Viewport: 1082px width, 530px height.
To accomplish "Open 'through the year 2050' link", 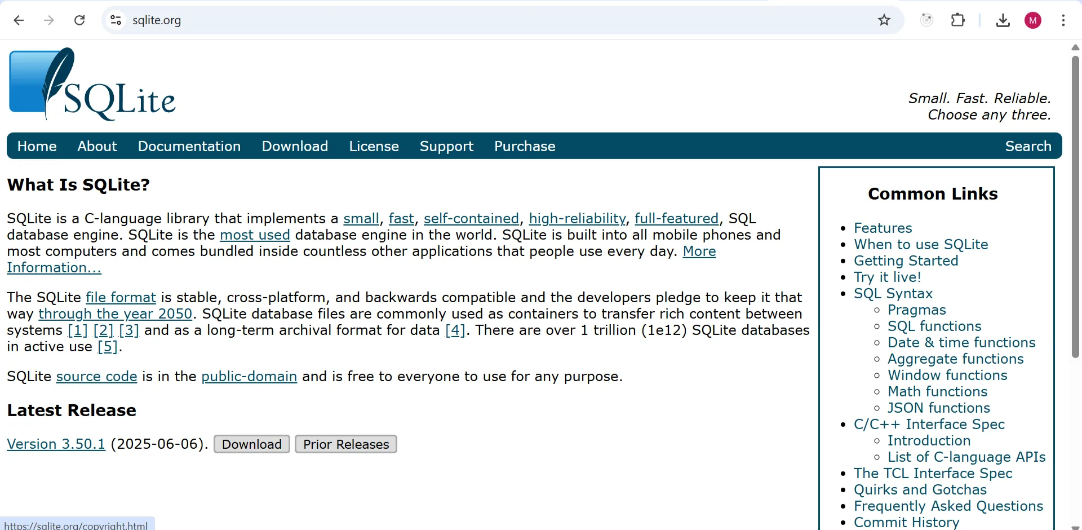I will (x=116, y=313).
